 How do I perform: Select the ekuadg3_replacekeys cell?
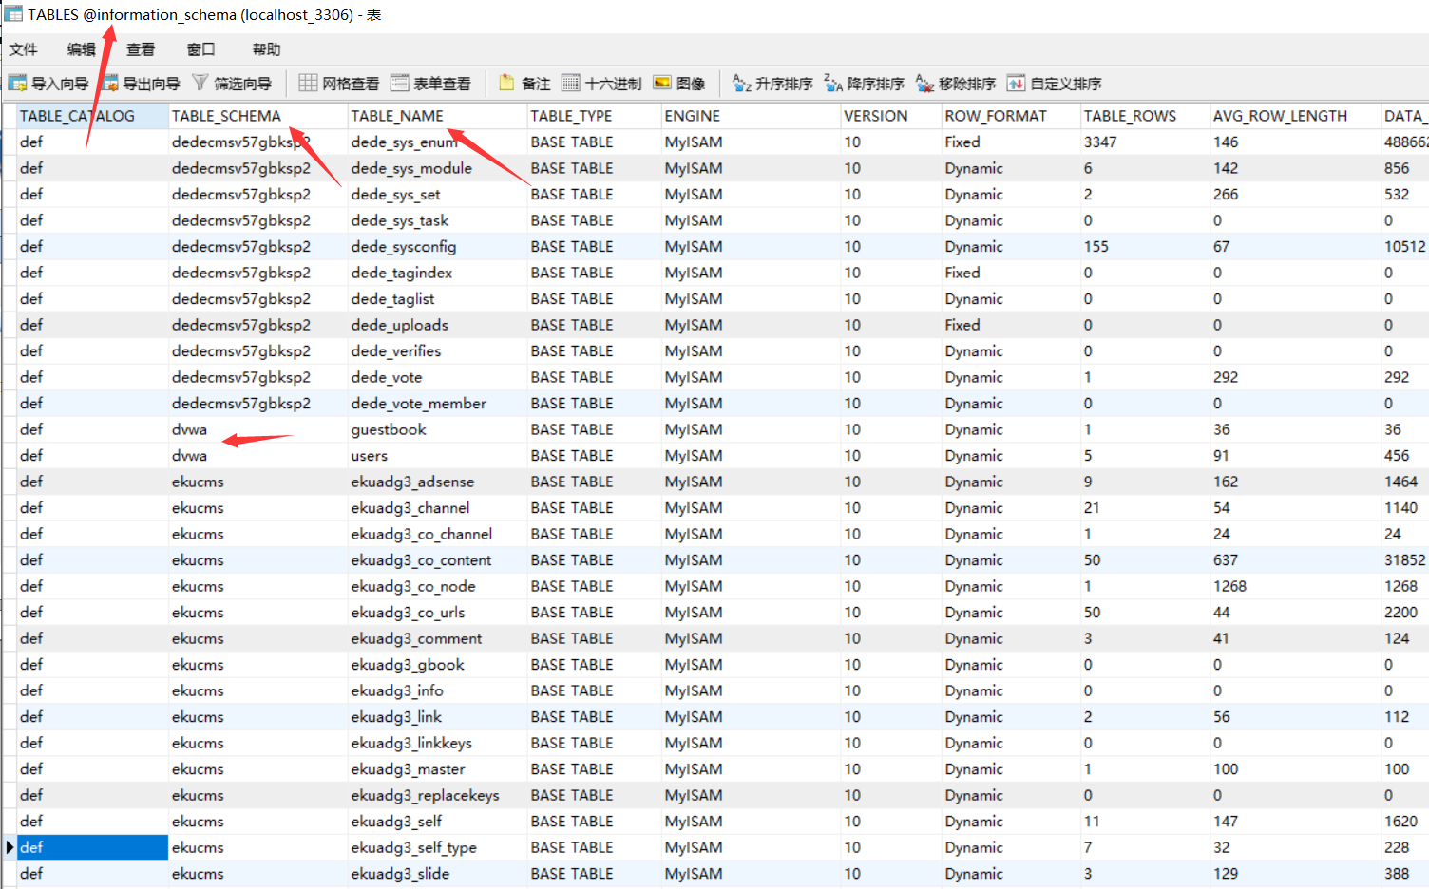click(x=438, y=795)
